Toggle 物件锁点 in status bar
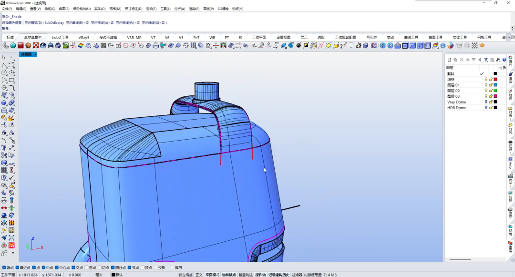 [229, 275]
